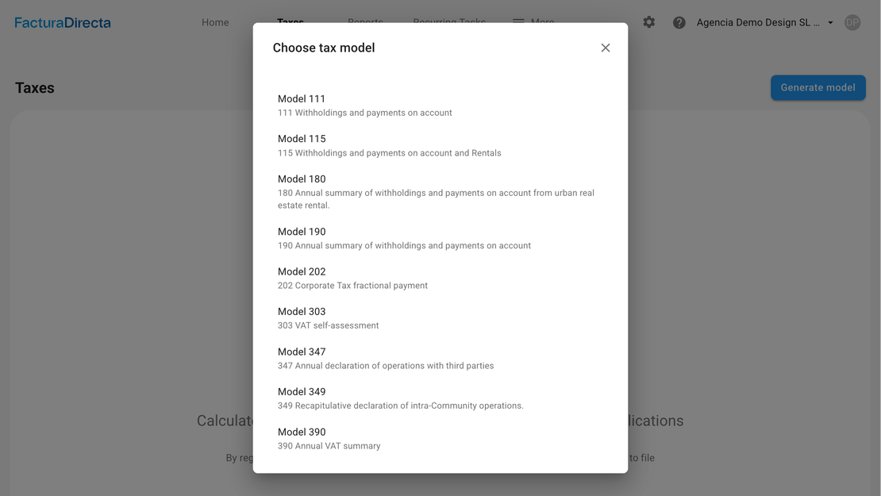Choose Model 115 withholdings and rentals
The width and height of the screenshot is (881, 496).
point(389,145)
